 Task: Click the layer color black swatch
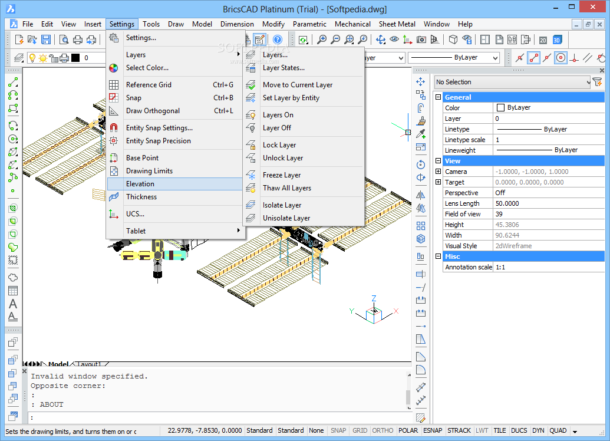75,58
